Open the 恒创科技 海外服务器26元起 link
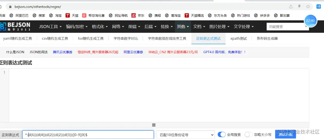The width and height of the screenshot is (324, 139). point(98,52)
